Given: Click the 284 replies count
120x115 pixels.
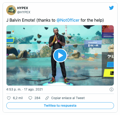Looking at the screenshot, I should (37, 98).
